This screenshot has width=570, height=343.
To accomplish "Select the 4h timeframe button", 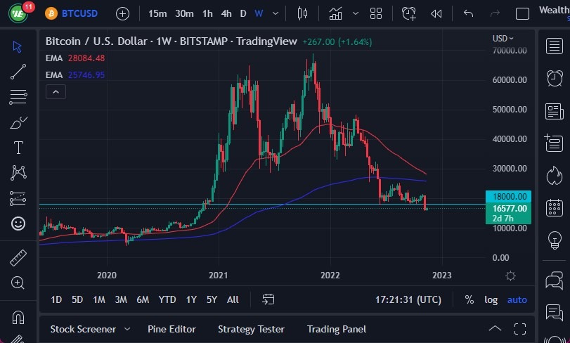I will pos(226,13).
